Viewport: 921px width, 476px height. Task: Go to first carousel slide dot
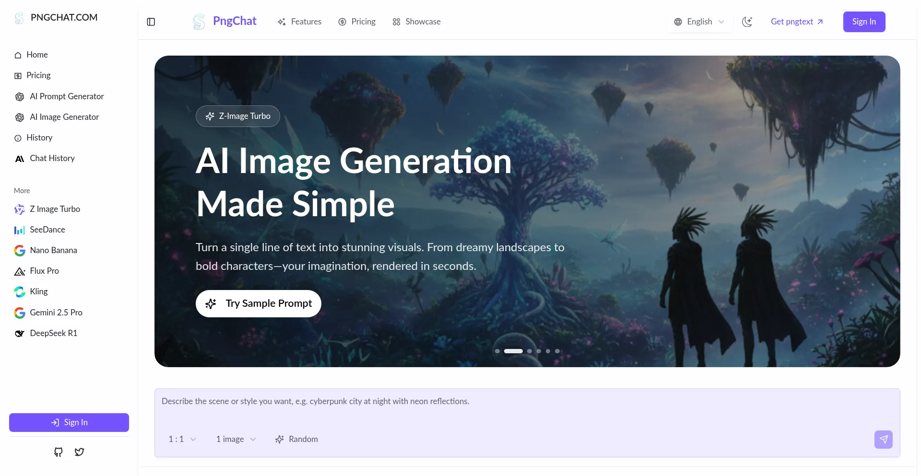pyautogui.click(x=497, y=351)
